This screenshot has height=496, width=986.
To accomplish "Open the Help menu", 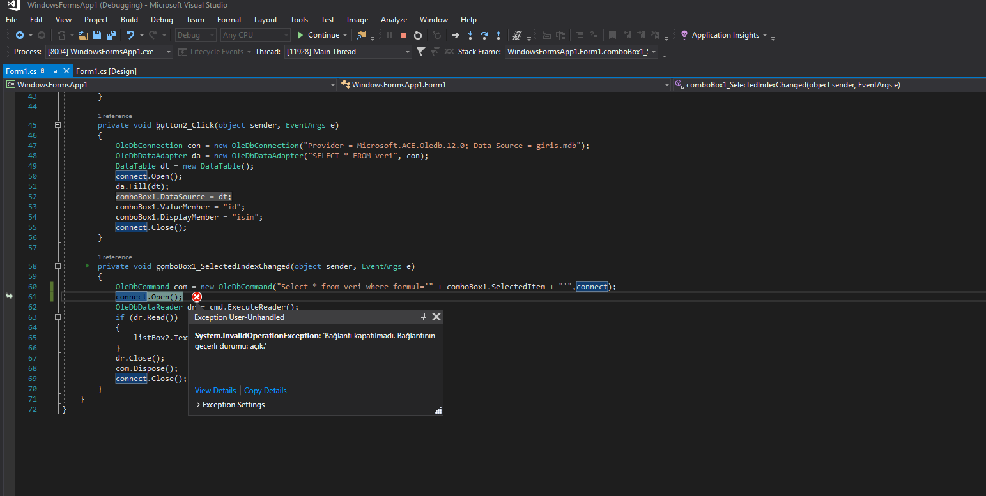I will pos(468,20).
